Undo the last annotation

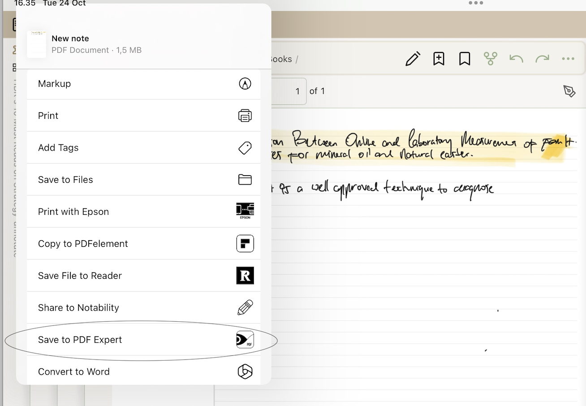(516, 58)
